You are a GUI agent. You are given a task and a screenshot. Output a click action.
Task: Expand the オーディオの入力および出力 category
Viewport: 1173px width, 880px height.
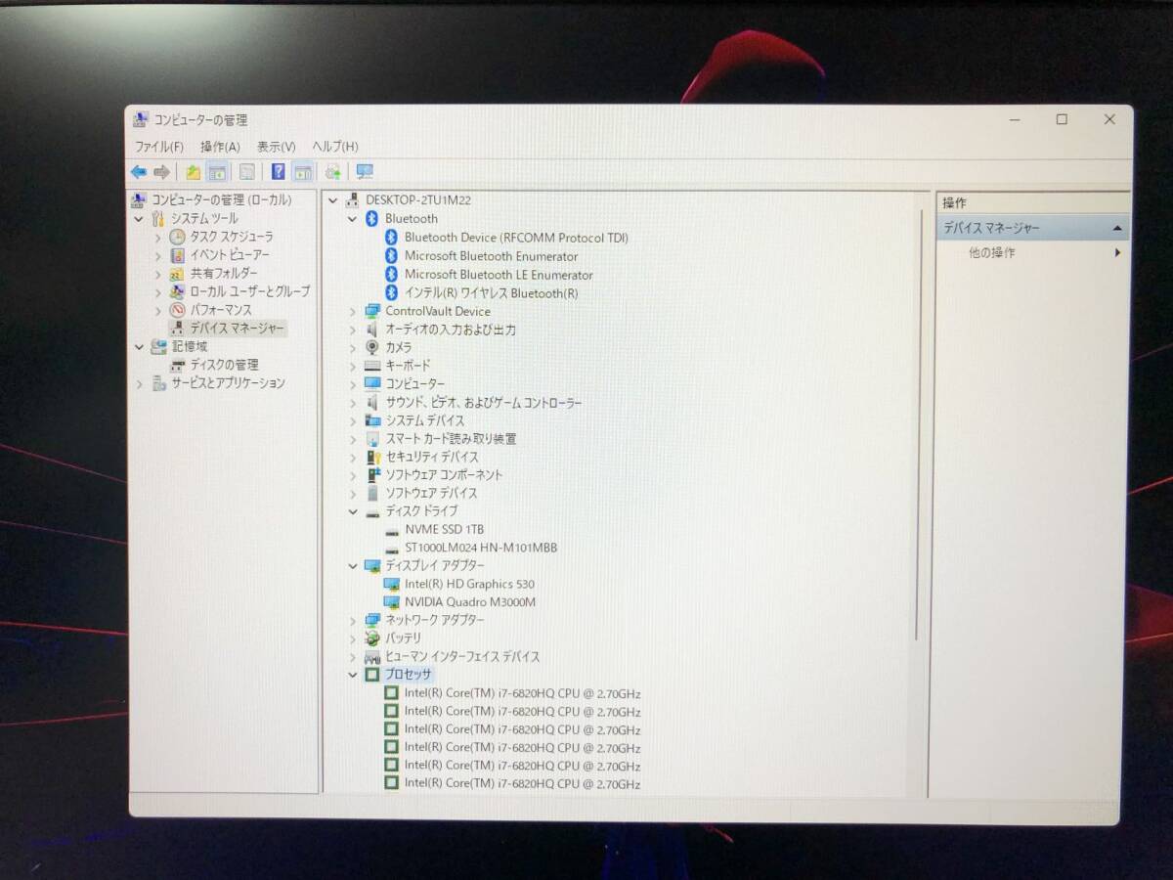coord(353,330)
